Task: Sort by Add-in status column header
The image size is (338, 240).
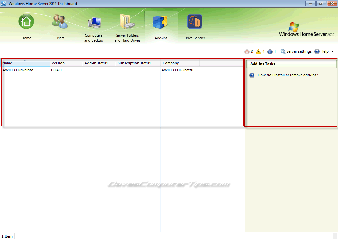Action: [99, 63]
